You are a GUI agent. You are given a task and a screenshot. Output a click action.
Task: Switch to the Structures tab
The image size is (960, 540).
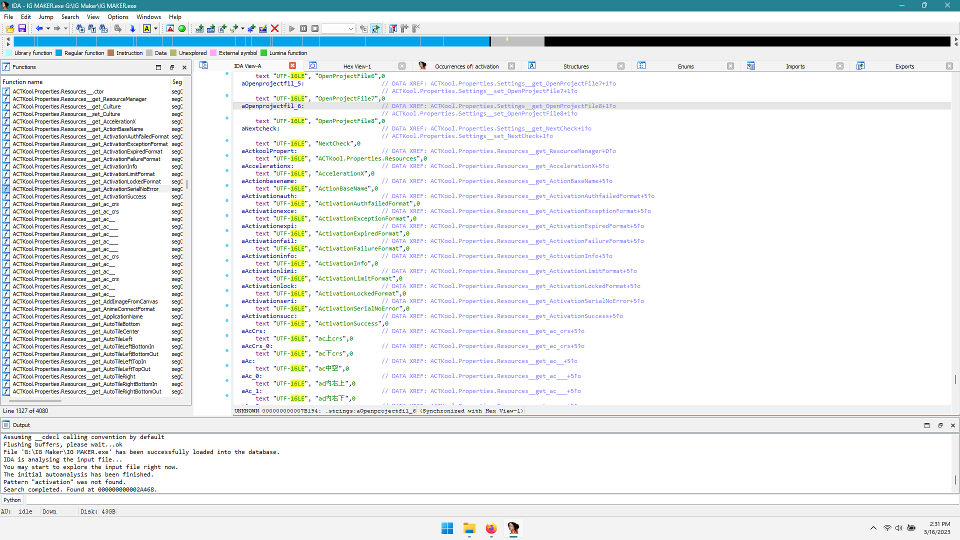click(x=576, y=66)
